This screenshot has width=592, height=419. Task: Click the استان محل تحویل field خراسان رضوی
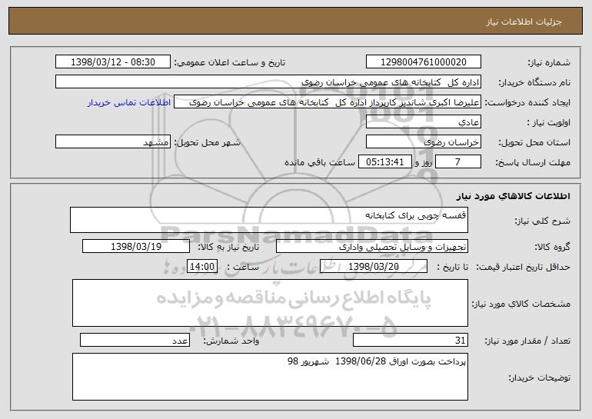[423, 141]
